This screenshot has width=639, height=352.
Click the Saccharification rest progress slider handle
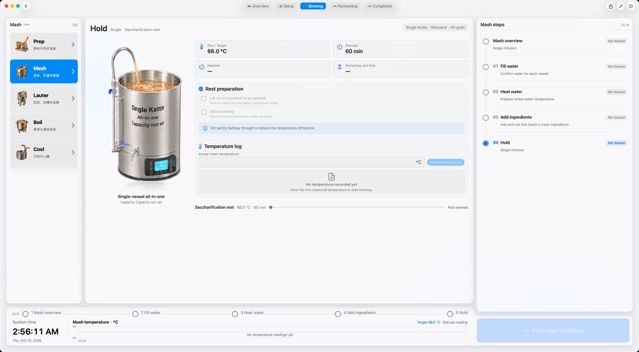pos(271,207)
